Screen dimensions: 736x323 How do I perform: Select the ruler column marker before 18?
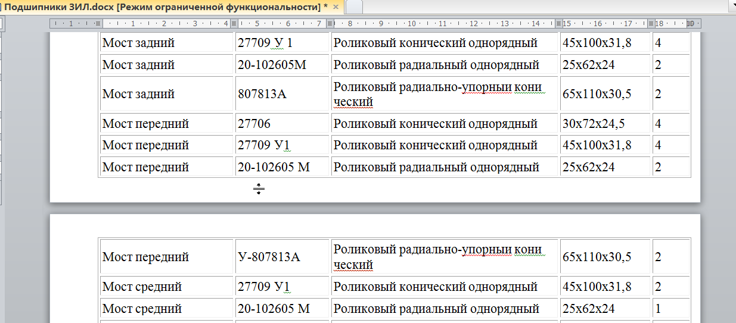[651, 24]
